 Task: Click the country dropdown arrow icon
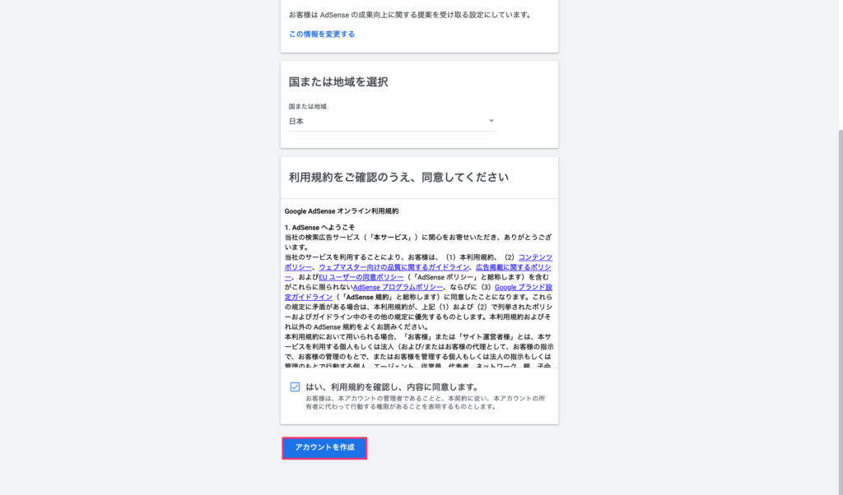pyautogui.click(x=491, y=121)
